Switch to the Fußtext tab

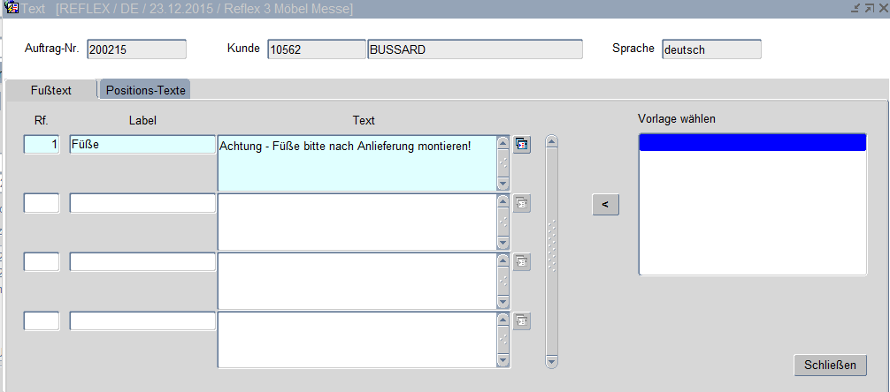51,90
